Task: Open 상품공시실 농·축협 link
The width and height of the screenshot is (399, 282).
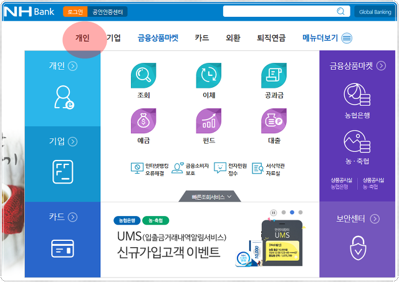Action: click(x=373, y=184)
